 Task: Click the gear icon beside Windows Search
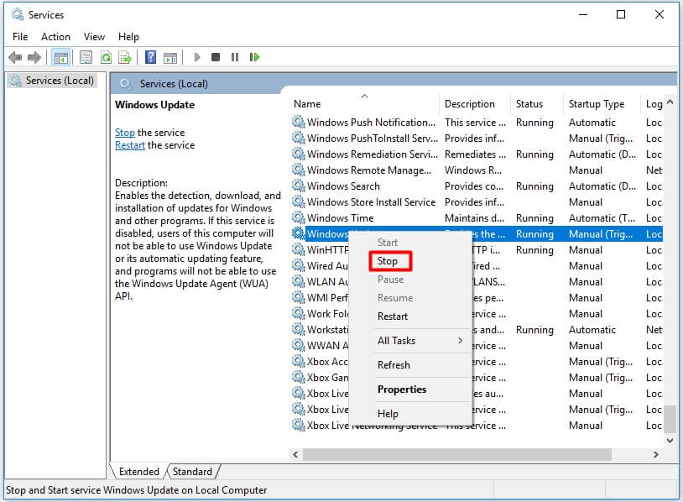[299, 186]
